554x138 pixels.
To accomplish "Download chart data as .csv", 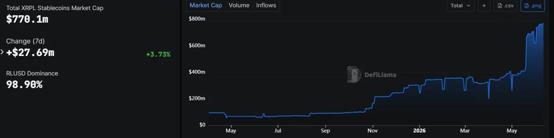I will tap(505, 6).
